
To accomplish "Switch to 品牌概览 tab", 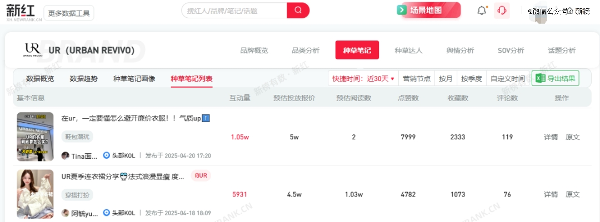I will point(254,51).
